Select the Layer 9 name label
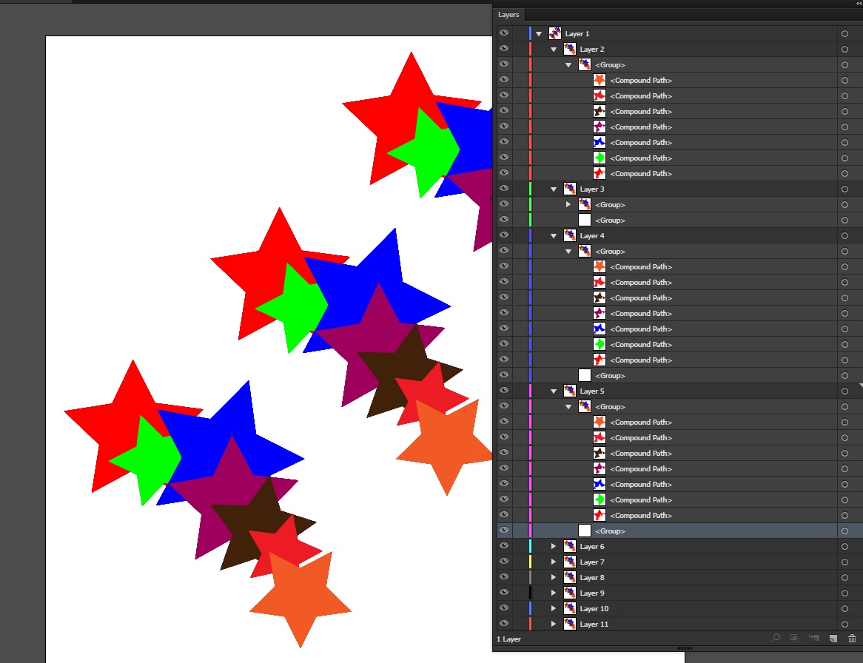863x663 pixels. [x=592, y=593]
